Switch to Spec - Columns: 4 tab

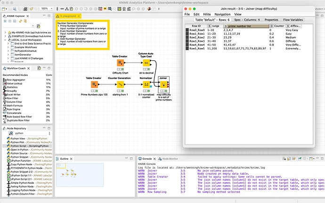(x=247, y=20)
